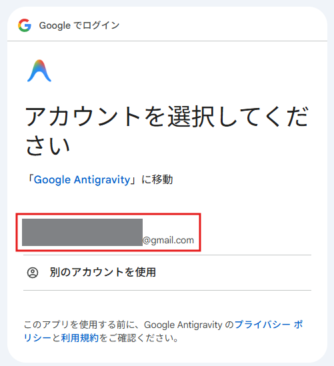Click the Antigravity rainbow arch logo
The height and width of the screenshot is (366, 334).
point(39,71)
